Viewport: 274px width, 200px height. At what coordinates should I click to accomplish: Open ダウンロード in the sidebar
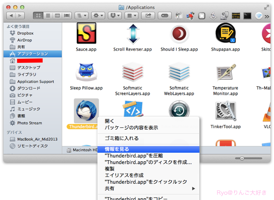pos(32,88)
